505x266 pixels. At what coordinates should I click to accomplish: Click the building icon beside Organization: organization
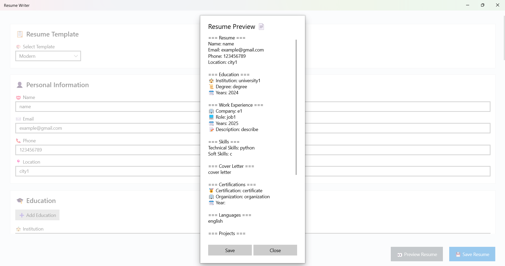(211, 197)
